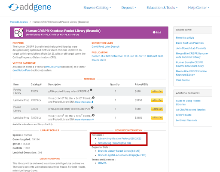Add catalog 73178 to cart
Viewport: 220px width, 172px height.
[157, 109]
